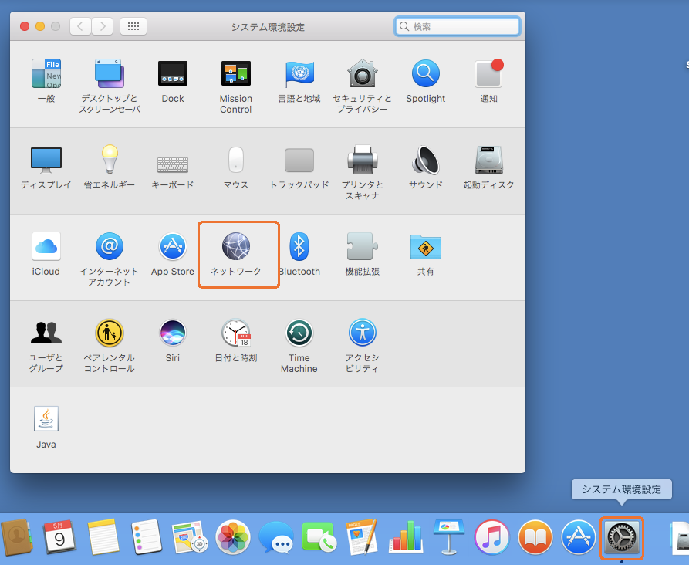
Task: Go back with the toolbar back arrow
Action: click(80, 26)
